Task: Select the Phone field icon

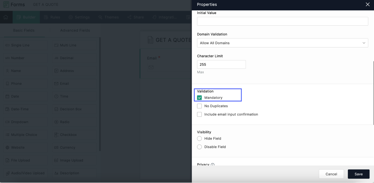Action: click(7, 84)
